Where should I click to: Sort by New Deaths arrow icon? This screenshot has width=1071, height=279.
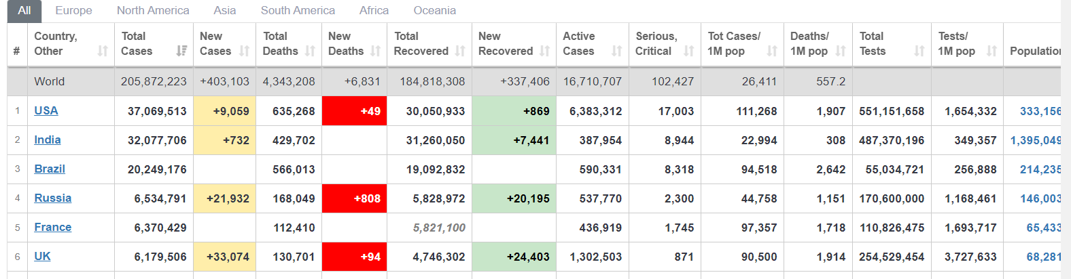coord(375,51)
